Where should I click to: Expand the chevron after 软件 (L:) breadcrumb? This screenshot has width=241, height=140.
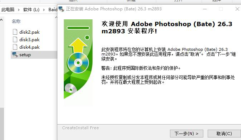(44, 10)
